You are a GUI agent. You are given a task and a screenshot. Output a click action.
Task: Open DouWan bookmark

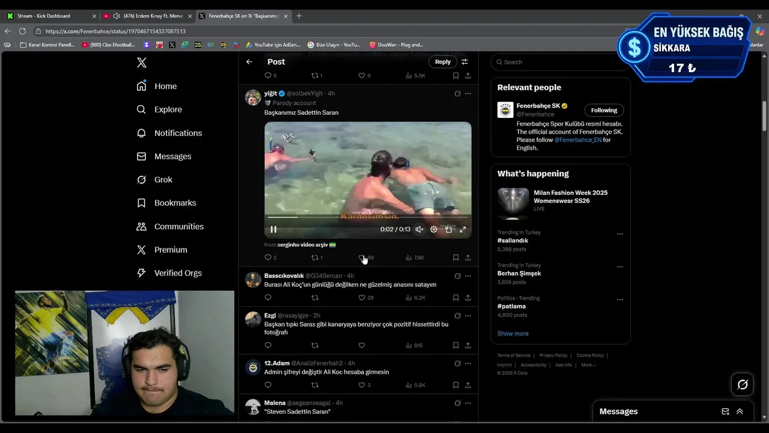point(396,45)
